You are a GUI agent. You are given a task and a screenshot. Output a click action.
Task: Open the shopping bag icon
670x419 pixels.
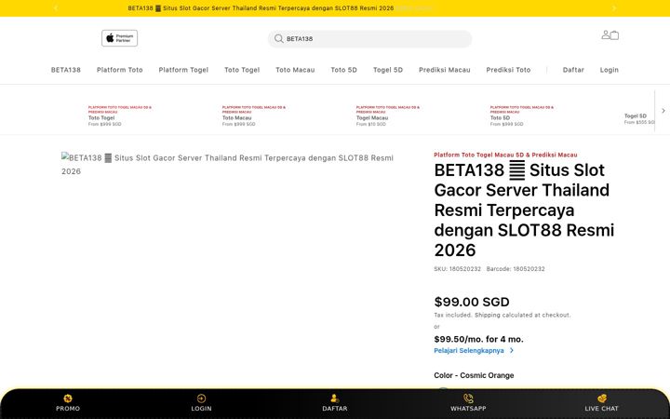click(614, 35)
